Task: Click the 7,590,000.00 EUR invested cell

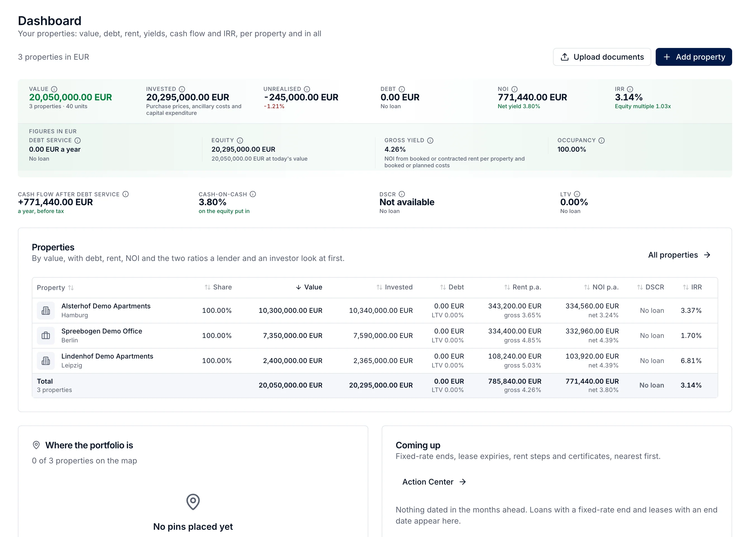Action: click(x=383, y=336)
